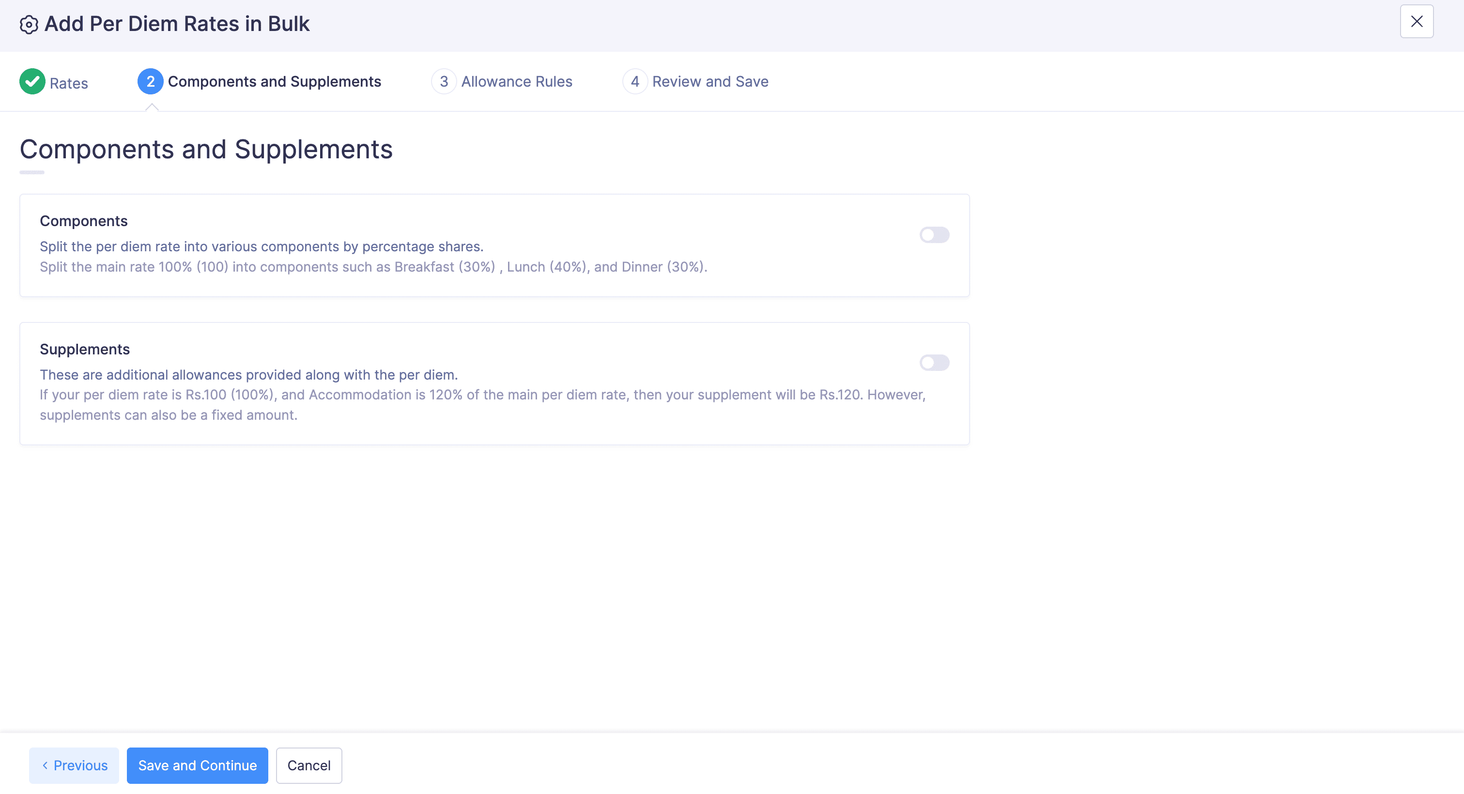The image size is (1464, 794).
Task: Select the Components and Supplements step label
Action: 274,81
